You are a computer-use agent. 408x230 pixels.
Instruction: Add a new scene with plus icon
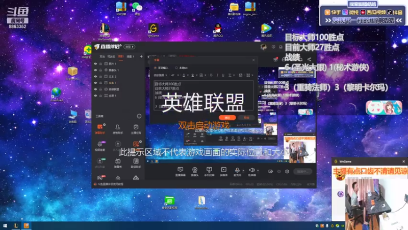pyautogui.click(x=141, y=57)
